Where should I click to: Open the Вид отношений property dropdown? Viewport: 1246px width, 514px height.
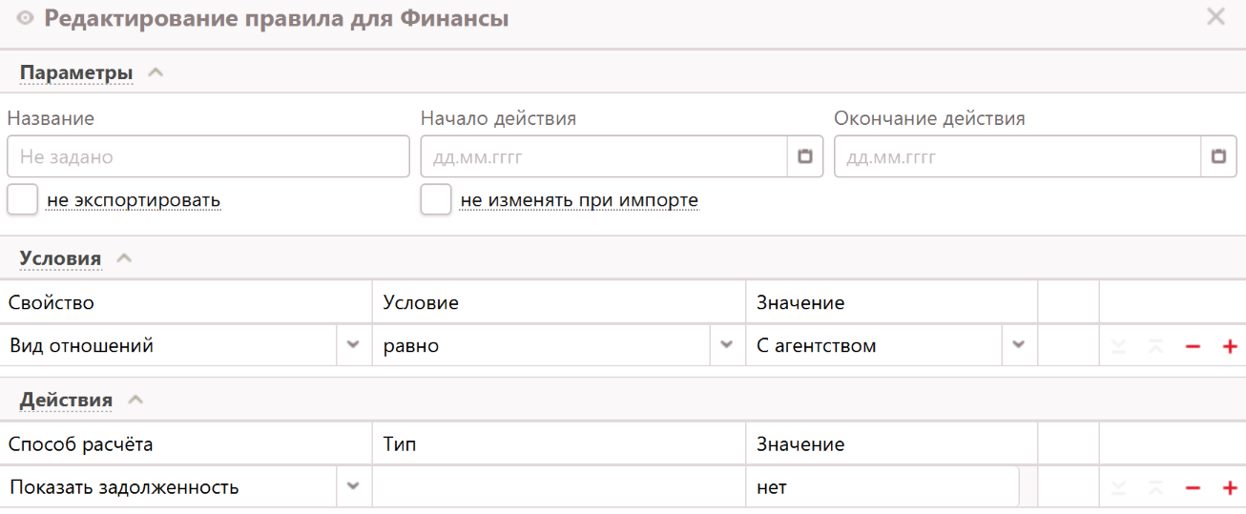[x=353, y=345]
